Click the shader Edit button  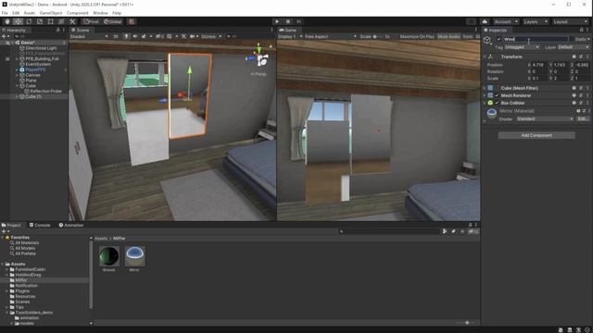(583, 119)
